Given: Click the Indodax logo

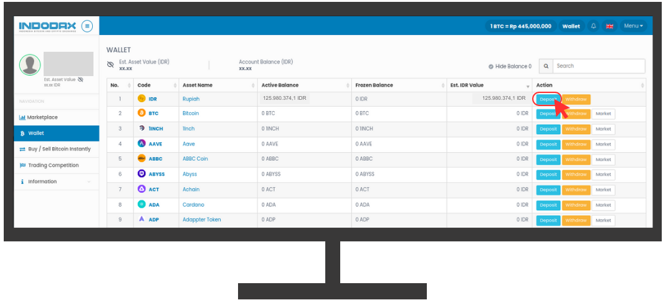Looking at the screenshot, I should click(47, 27).
